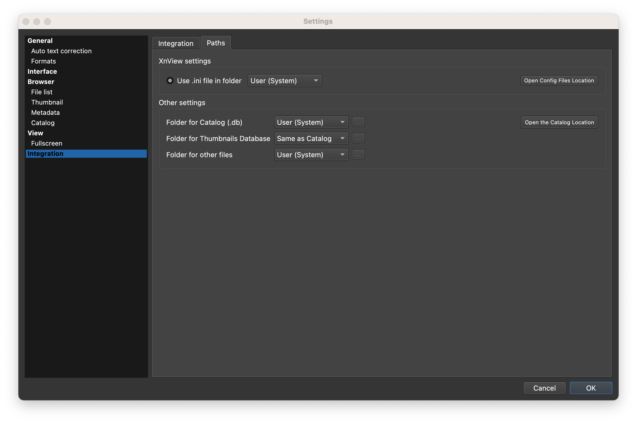Go to Auto text correction settings
The width and height of the screenshot is (637, 423).
click(61, 51)
